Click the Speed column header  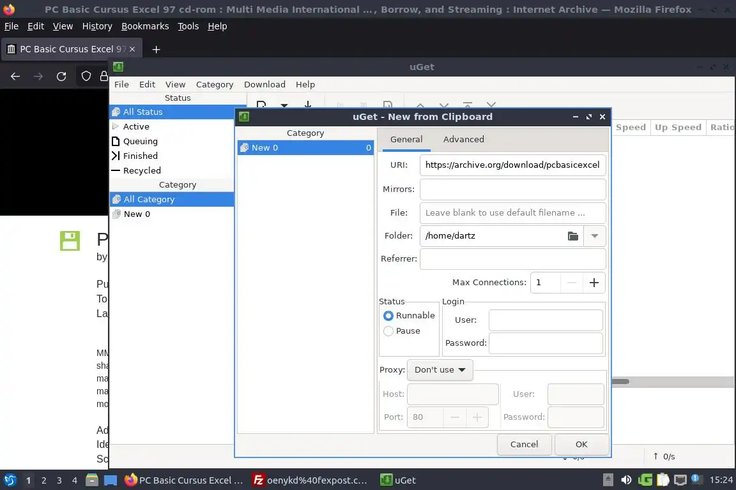(631, 128)
